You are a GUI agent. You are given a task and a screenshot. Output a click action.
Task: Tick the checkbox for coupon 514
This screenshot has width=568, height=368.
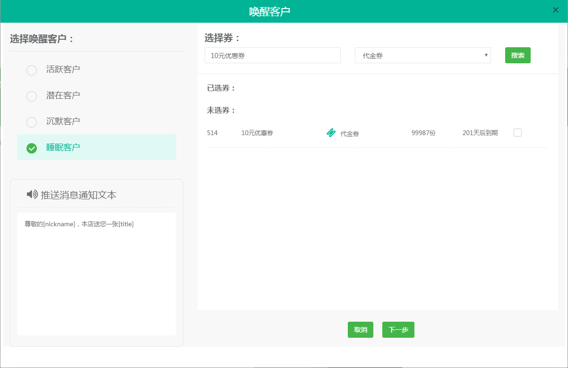pyautogui.click(x=517, y=133)
